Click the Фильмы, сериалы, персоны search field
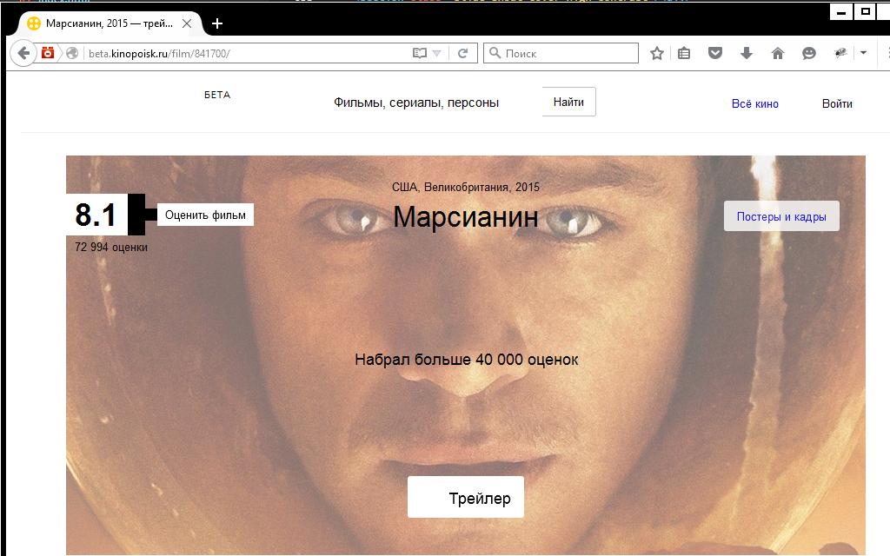890x556 pixels. 416,103
